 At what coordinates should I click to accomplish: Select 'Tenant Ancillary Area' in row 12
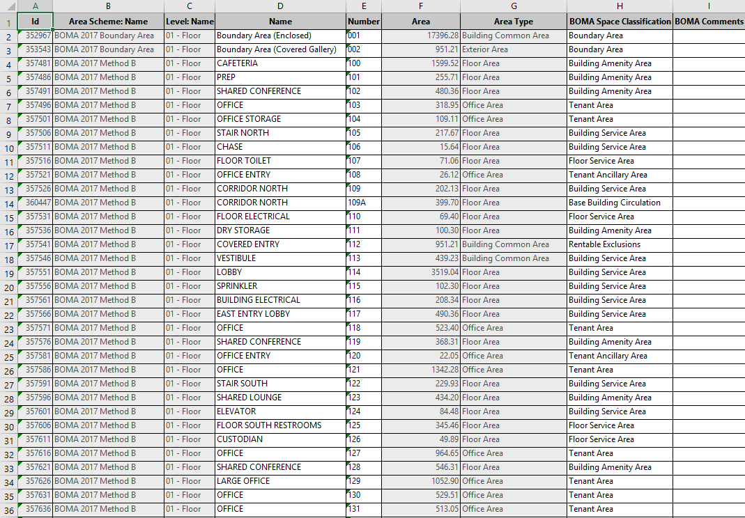[620, 175]
